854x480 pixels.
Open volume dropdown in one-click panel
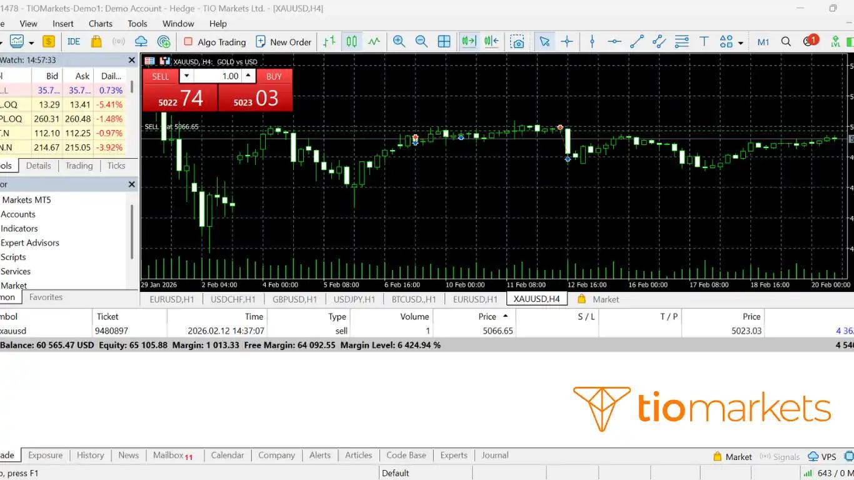[x=186, y=76]
